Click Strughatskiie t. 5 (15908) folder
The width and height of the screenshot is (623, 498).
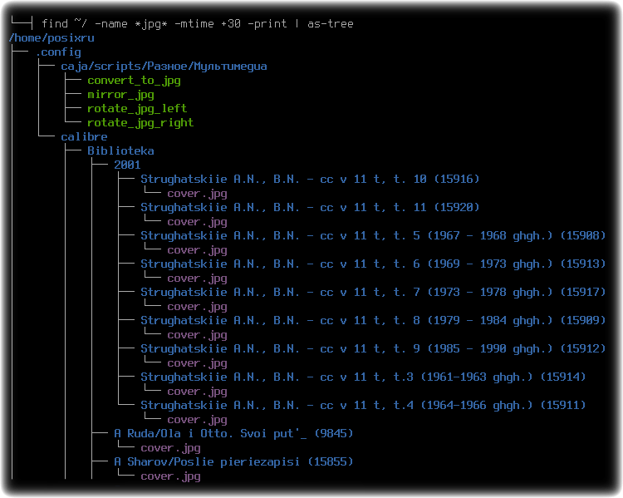coord(373,236)
